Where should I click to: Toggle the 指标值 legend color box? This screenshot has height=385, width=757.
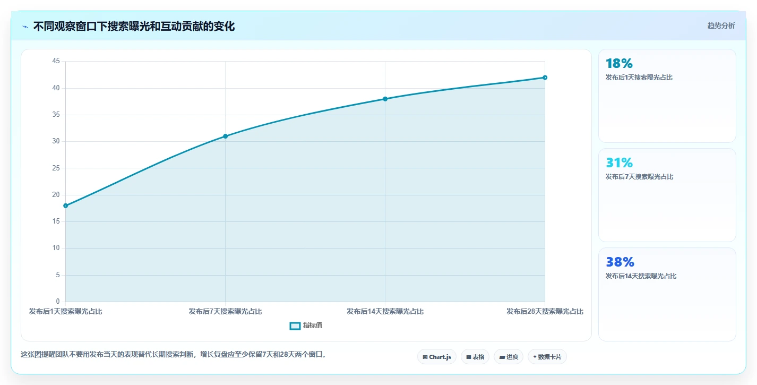point(295,326)
